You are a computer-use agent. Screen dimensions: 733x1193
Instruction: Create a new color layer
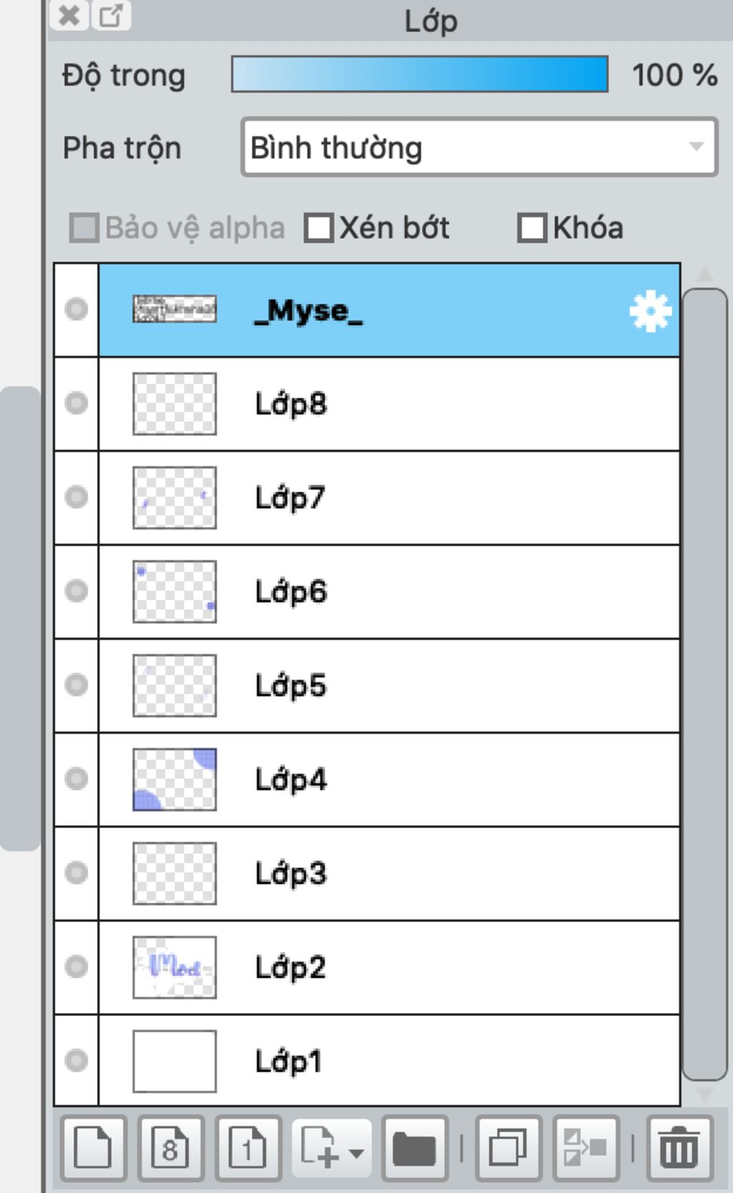(94, 1149)
